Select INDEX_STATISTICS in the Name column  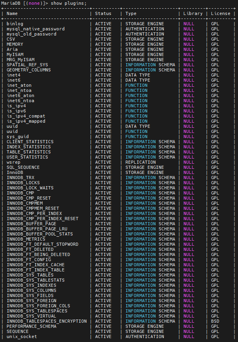[28, 147]
